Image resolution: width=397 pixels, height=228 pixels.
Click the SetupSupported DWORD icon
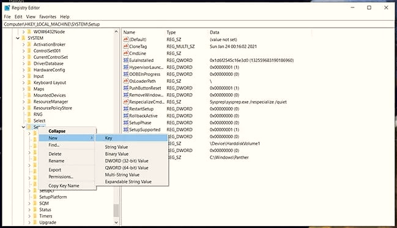[126, 129]
